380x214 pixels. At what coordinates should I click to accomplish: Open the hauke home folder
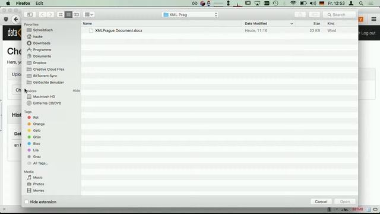pos(37,37)
